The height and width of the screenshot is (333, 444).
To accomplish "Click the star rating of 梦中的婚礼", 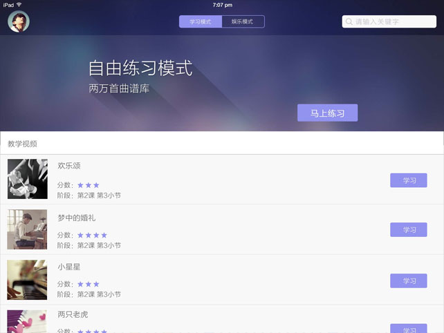I will 92,235.
